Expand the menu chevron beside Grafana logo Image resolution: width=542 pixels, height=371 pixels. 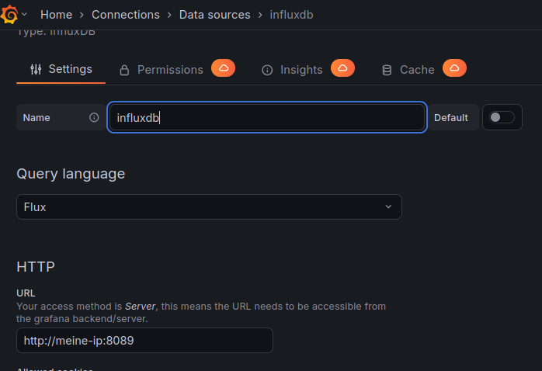24,14
